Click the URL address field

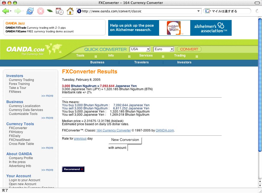(139, 11)
